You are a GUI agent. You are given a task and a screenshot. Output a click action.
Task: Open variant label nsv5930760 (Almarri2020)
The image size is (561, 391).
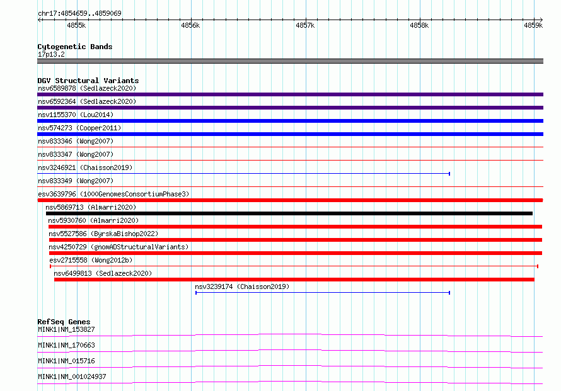click(93, 220)
